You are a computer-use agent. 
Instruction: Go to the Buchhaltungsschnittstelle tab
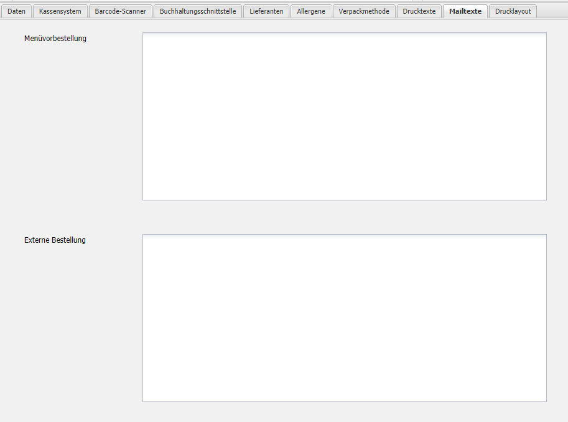(197, 11)
